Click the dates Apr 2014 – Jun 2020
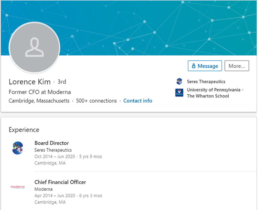This screenshot has height=210, width=258. tap(55, 196)
